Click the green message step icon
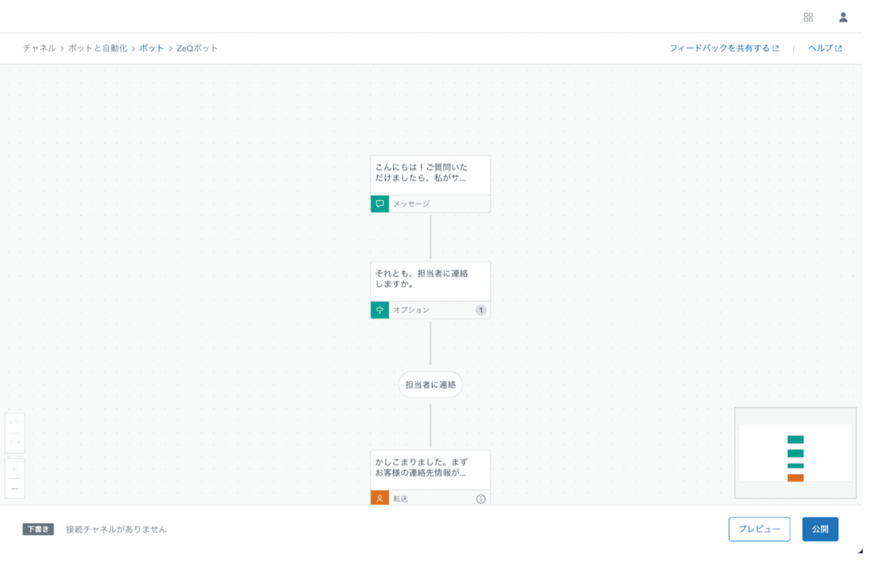Image resolution: width=875 pixels, height=563 pixels. [x=380, y=204]
